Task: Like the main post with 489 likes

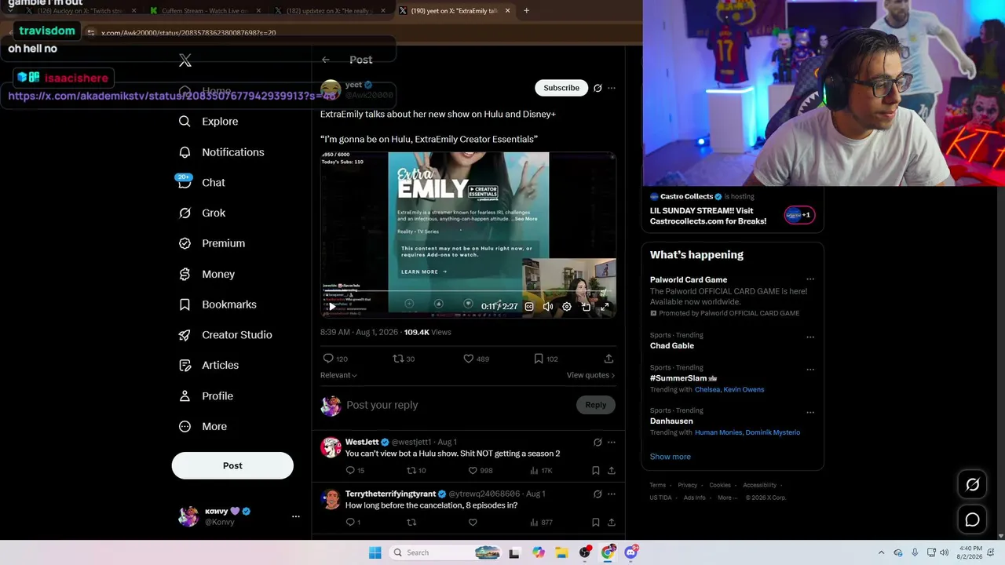Action: (x=469, y=359)
